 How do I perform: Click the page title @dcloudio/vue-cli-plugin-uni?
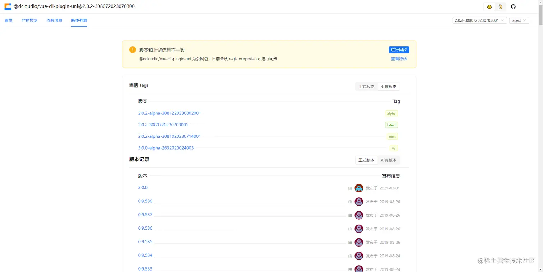click(75, 6)
